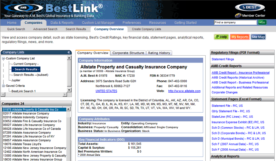Collapse the Custom Company List tree node

pos(3,58)
